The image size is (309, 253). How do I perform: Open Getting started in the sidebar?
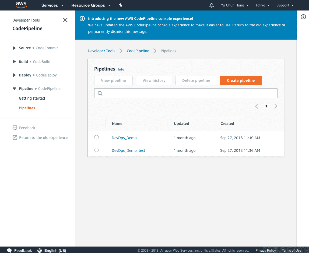coord(32,98)
